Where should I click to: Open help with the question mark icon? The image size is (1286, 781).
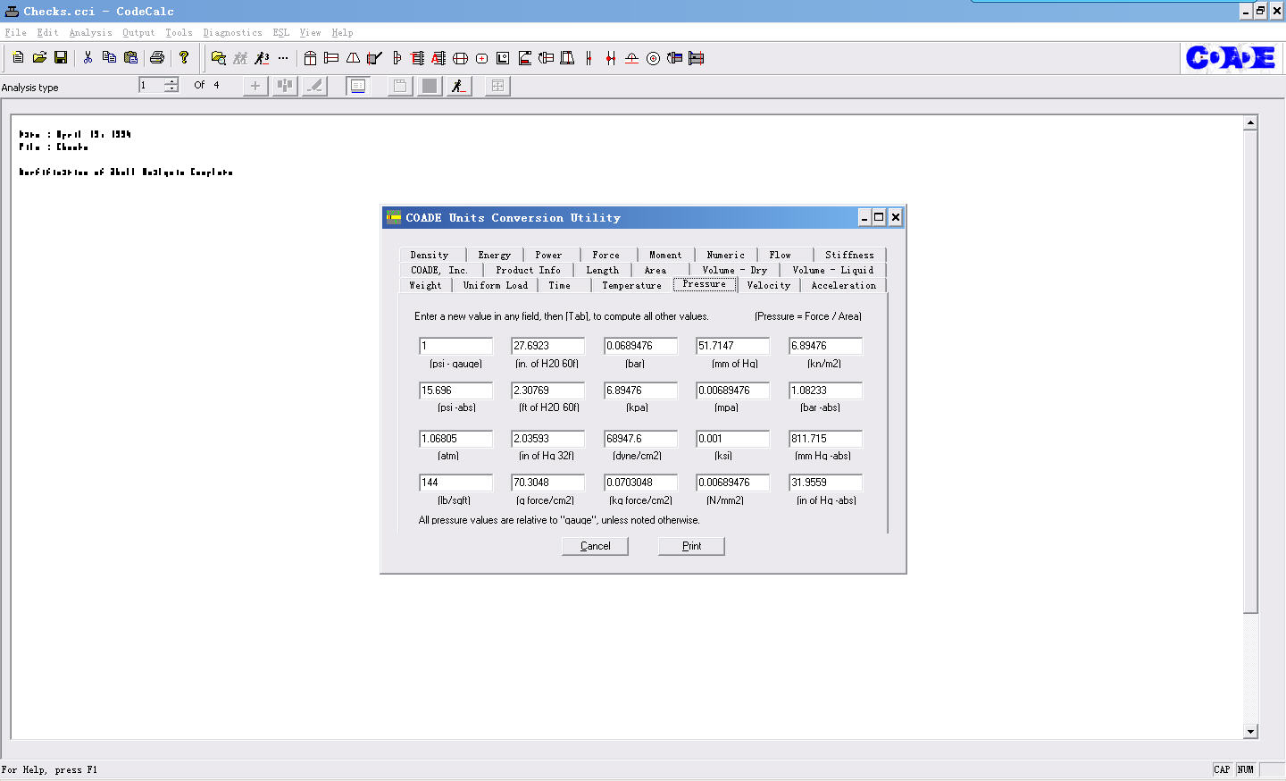(184, 58)
